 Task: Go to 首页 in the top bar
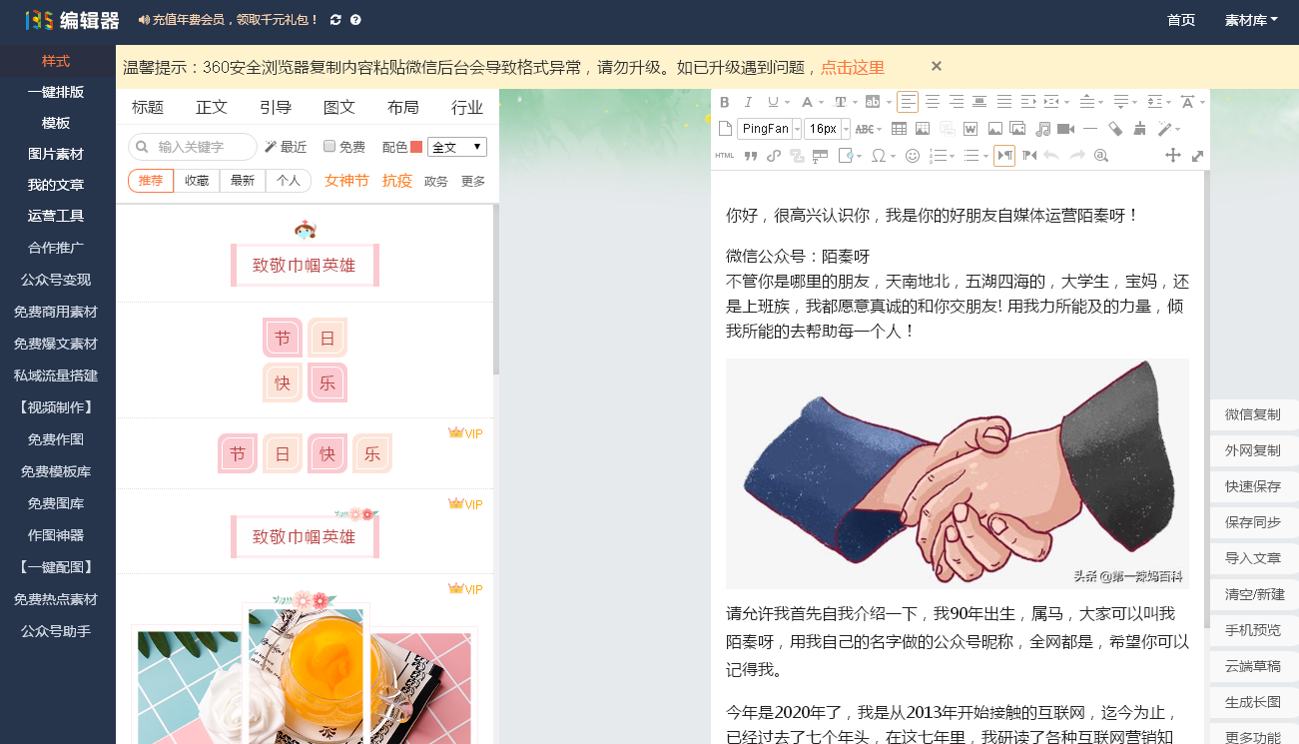pos(1181,20)
